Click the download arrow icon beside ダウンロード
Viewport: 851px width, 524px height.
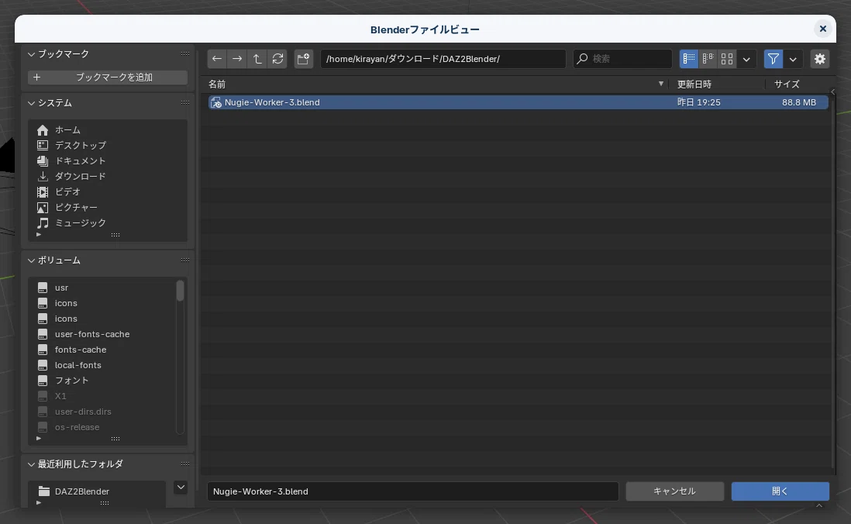pos(43,176)
